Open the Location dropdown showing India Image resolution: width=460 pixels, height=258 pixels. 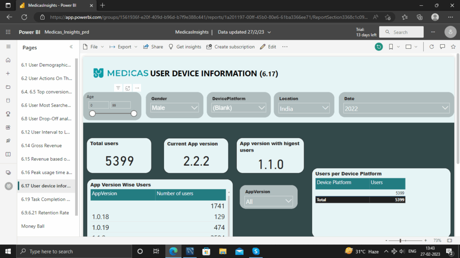304,108
